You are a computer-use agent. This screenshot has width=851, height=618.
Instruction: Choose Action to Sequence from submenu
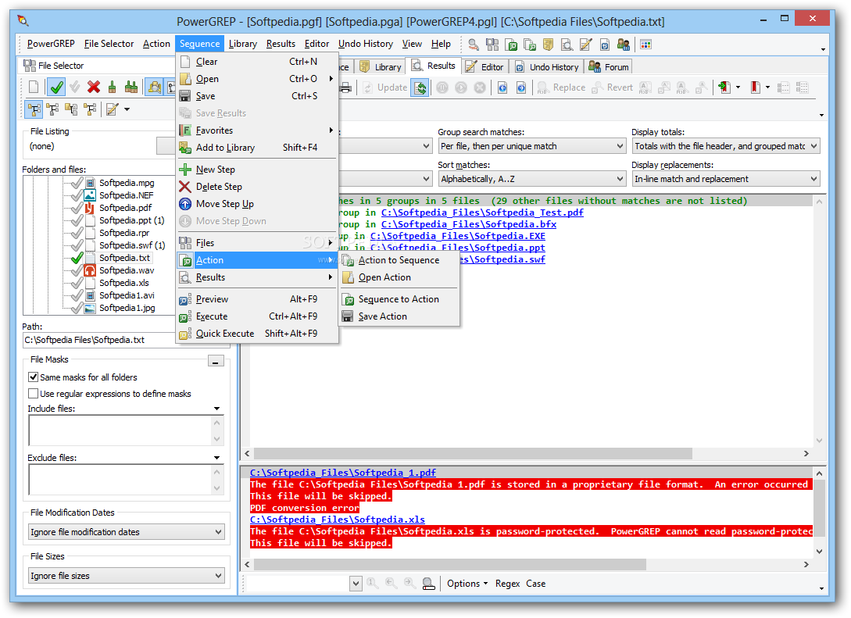pyautogui.click(x=399, y=260)
